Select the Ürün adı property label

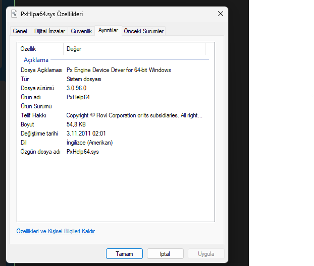[31, 97]
